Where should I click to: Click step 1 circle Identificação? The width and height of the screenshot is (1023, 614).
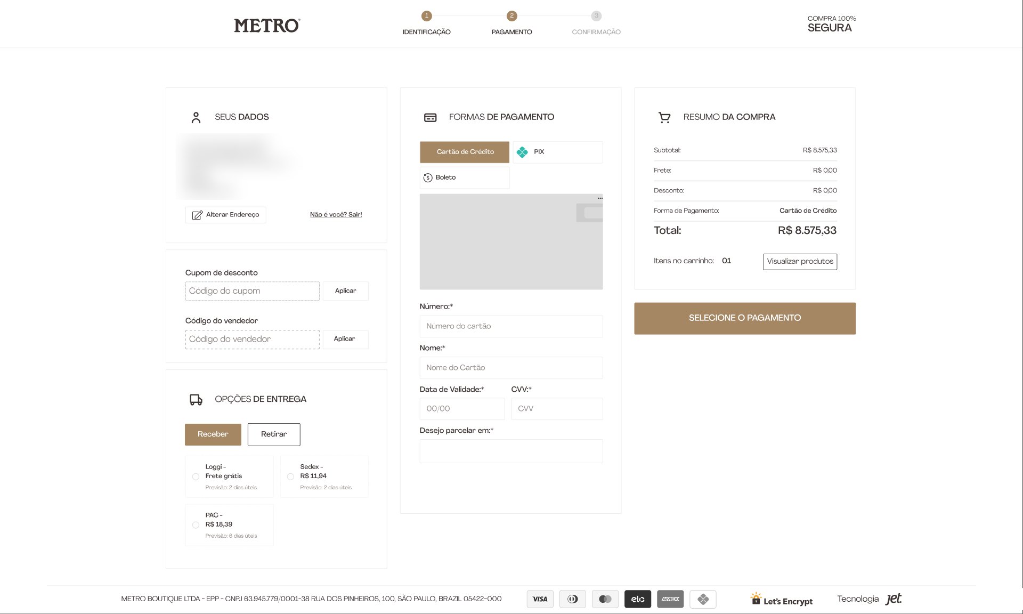pyautogui.click(x=426, y=16)
